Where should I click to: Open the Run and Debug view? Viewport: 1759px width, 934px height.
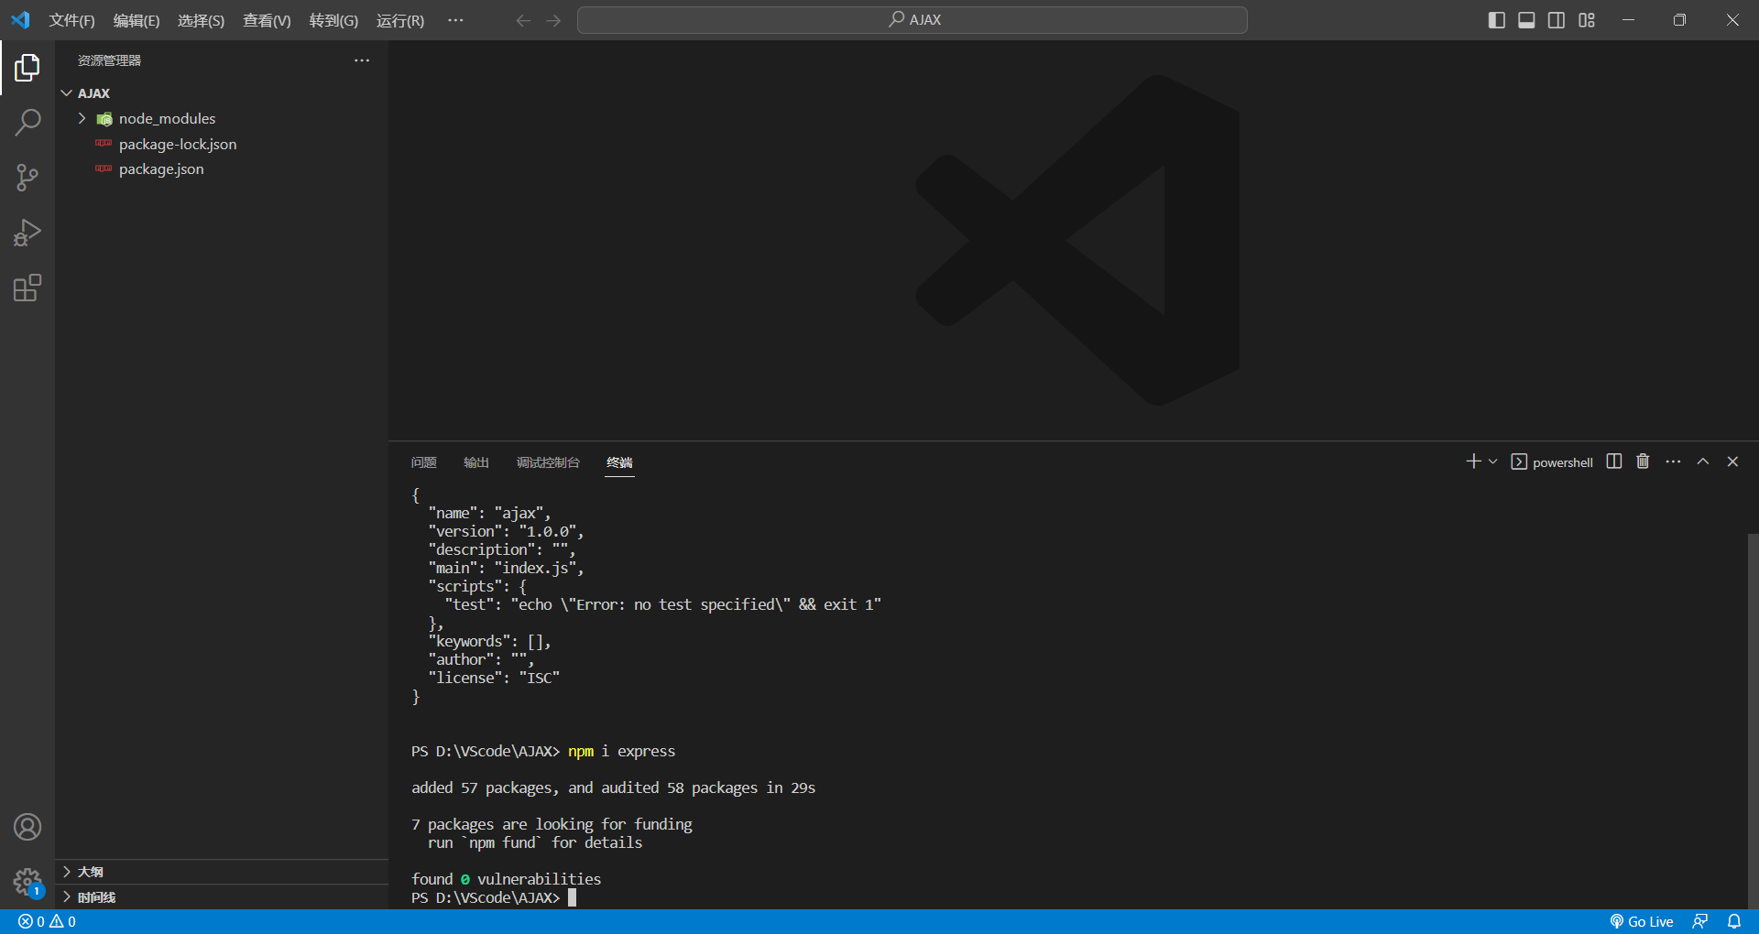[x=27, y=233]
